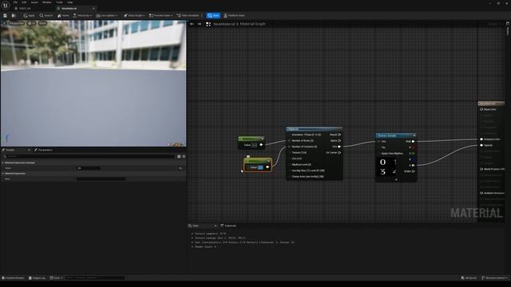Open the Perspective view mode dropdown
Viewport: 511px width, 287px height.
(16, 23)
